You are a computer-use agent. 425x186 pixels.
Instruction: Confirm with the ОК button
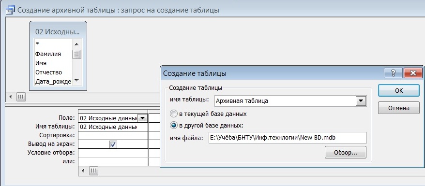click(x=399, y=90)
